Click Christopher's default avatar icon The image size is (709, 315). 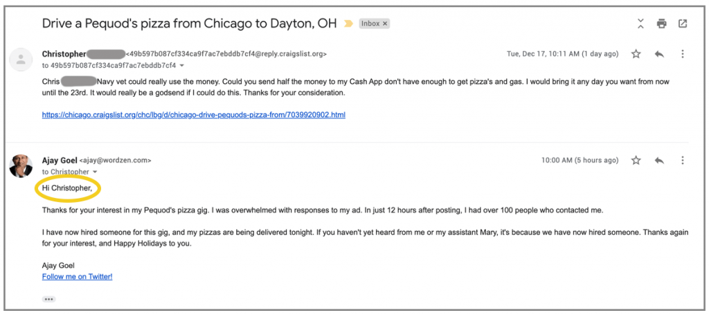point(21,60)
